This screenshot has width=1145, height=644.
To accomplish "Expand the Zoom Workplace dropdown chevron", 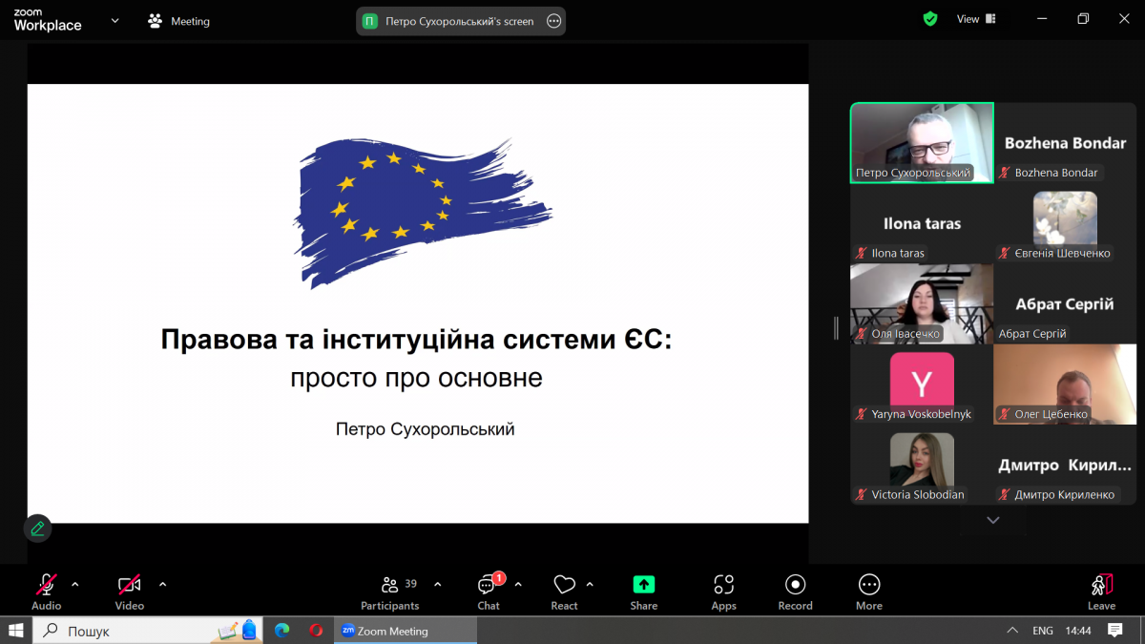I will tap(115, 20).
